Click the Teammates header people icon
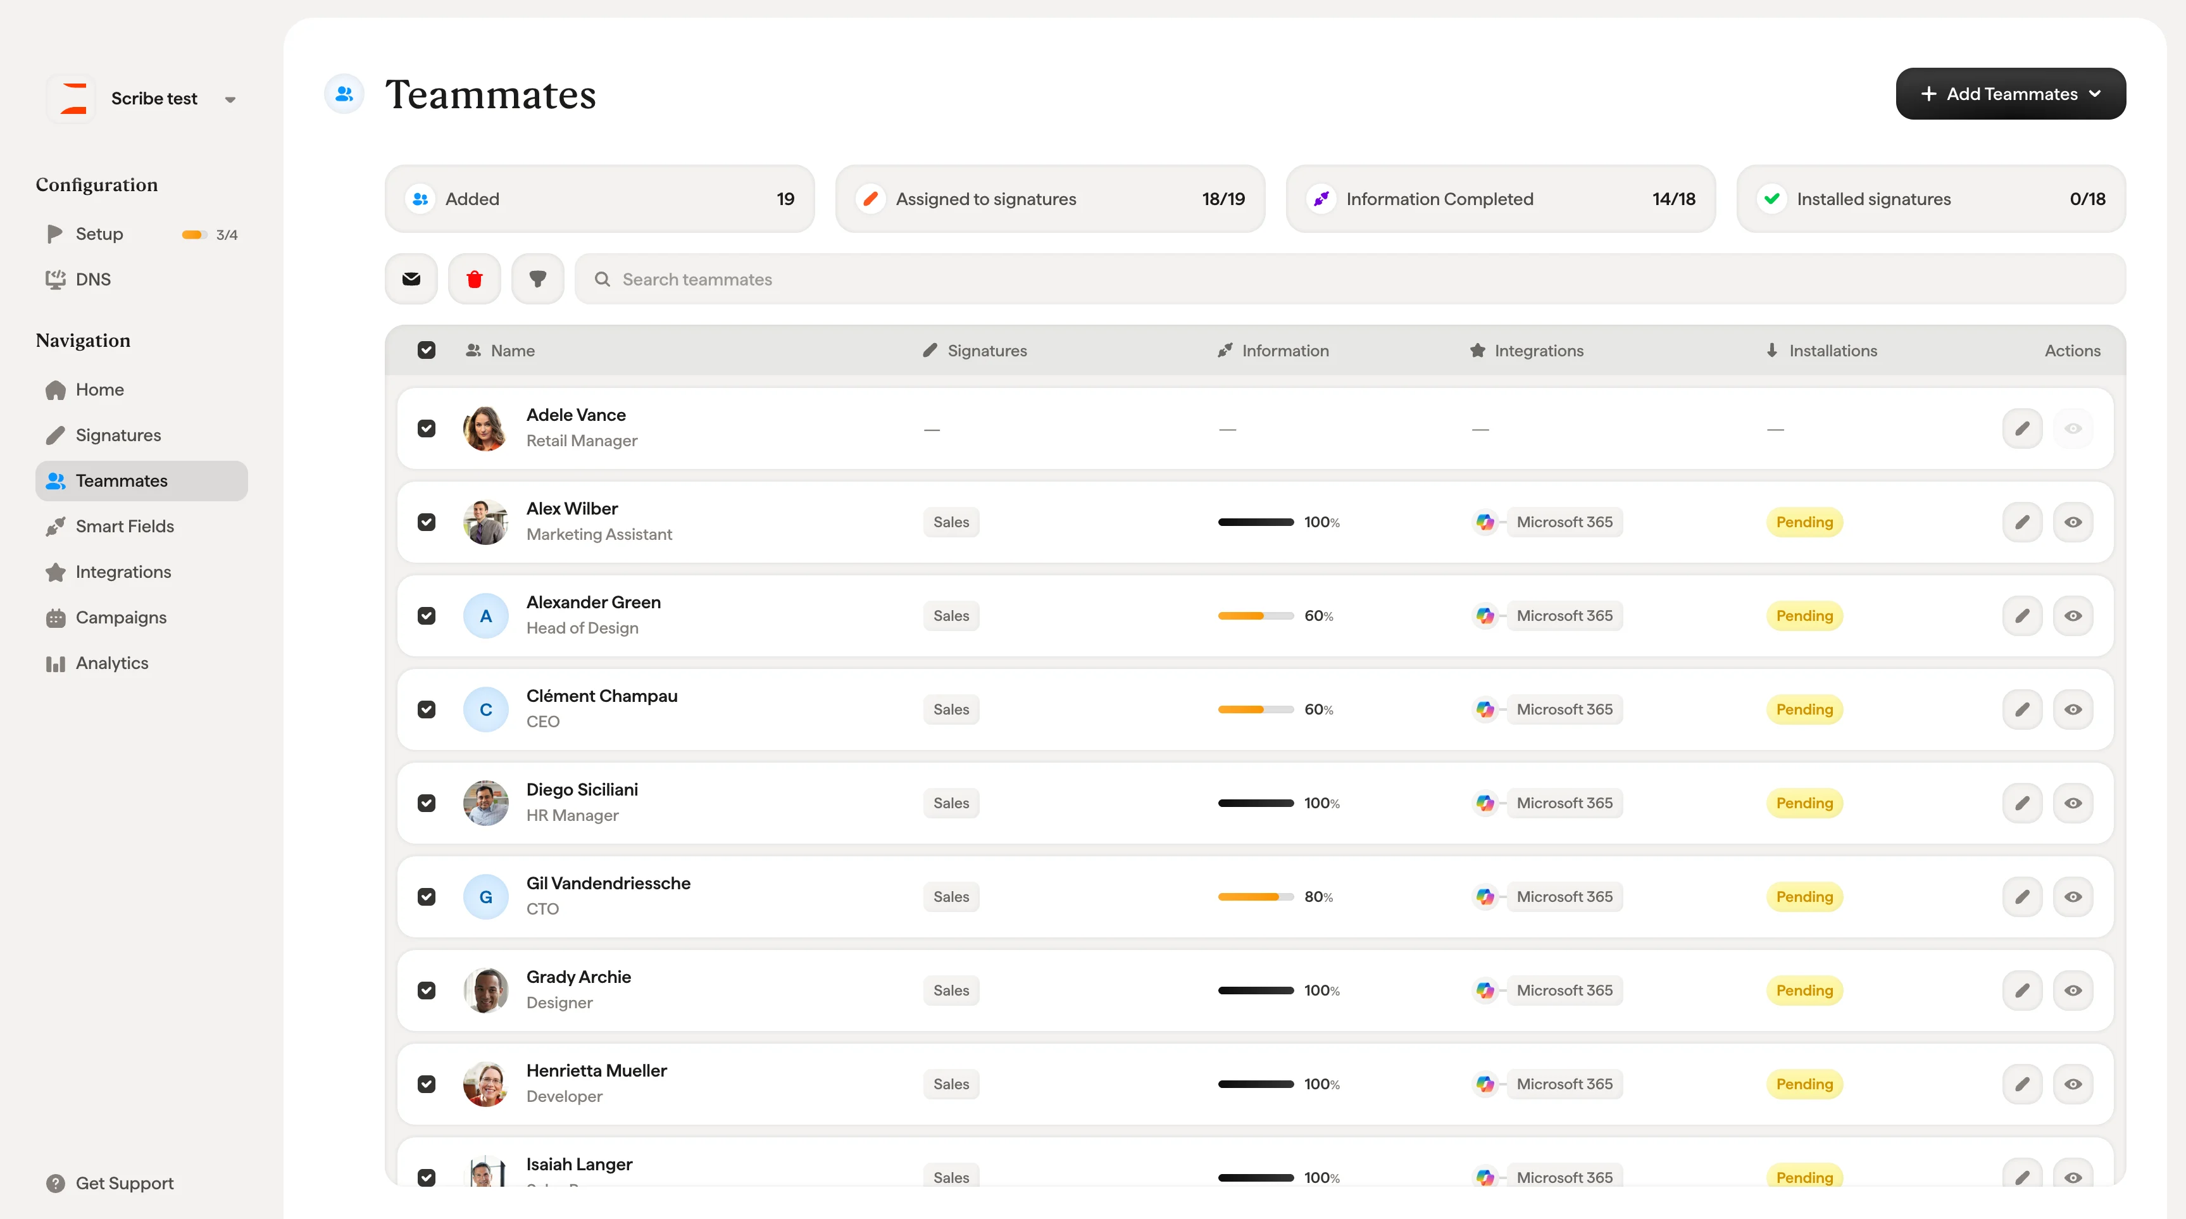The width and height of the screenshot is (2186, 1219). click(344, 94)
